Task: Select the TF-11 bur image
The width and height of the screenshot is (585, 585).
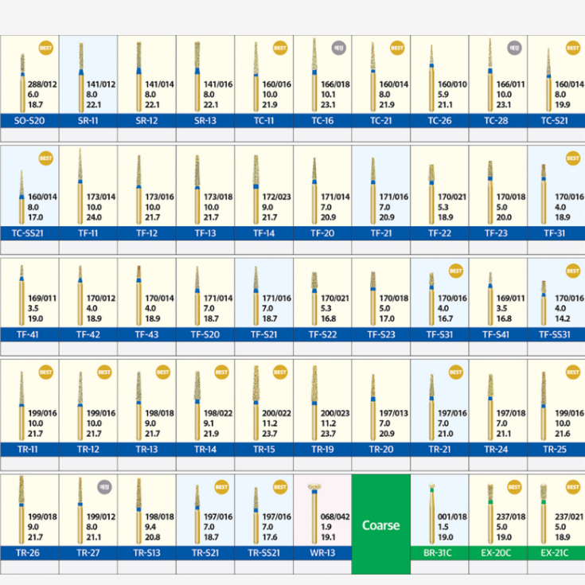Action: 80,185
